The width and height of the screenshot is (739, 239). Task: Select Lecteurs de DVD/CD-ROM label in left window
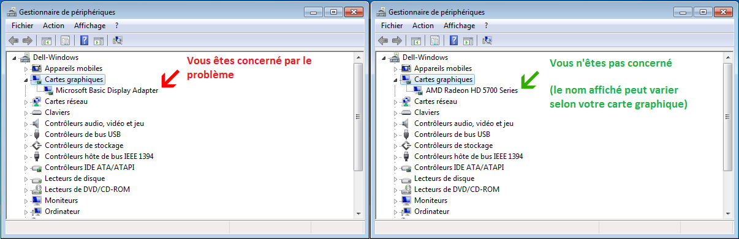tap(88, 189)
